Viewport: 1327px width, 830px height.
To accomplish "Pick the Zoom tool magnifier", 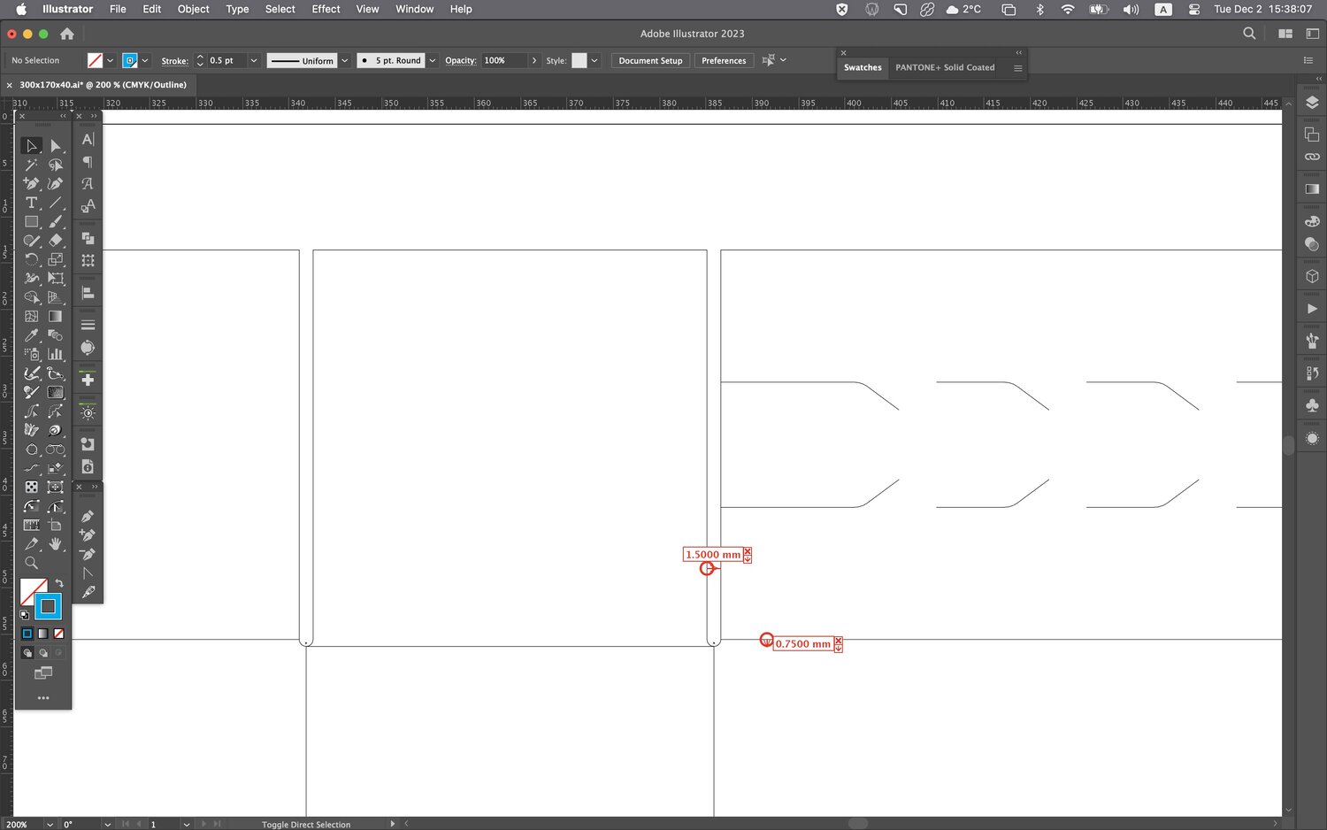I will 32,563.
